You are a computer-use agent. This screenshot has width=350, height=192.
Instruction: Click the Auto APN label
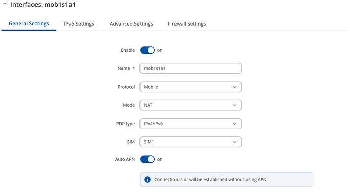[x=125, y=159]
